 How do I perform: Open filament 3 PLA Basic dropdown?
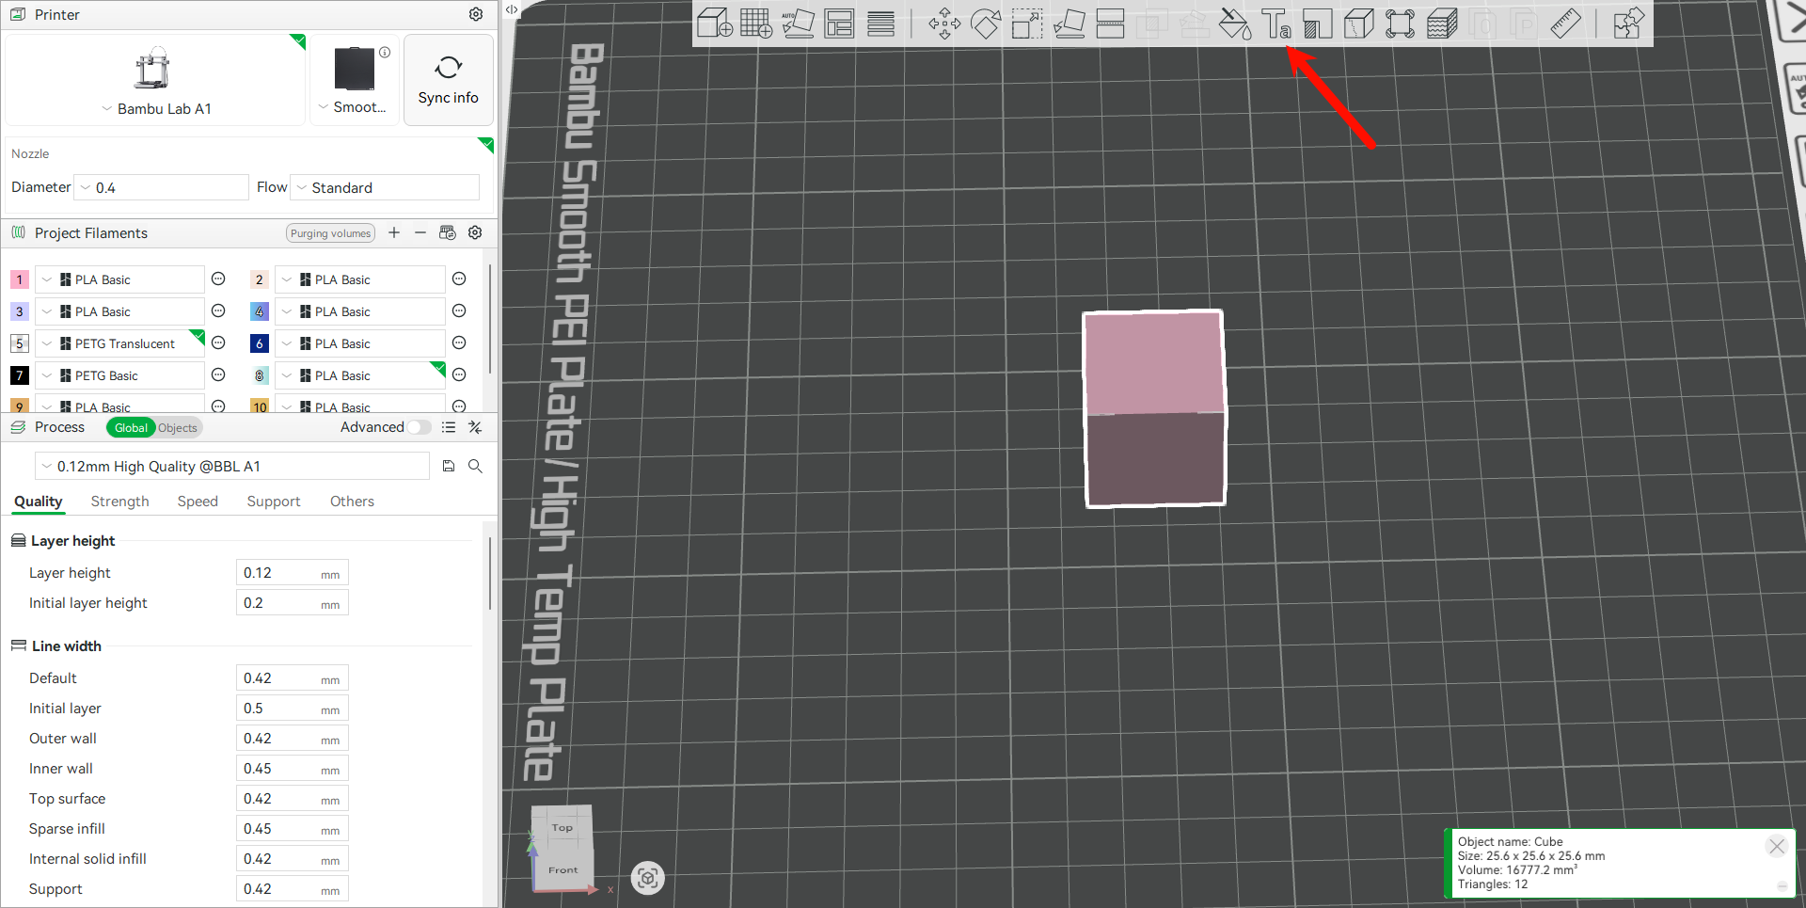tap(119, 311)
